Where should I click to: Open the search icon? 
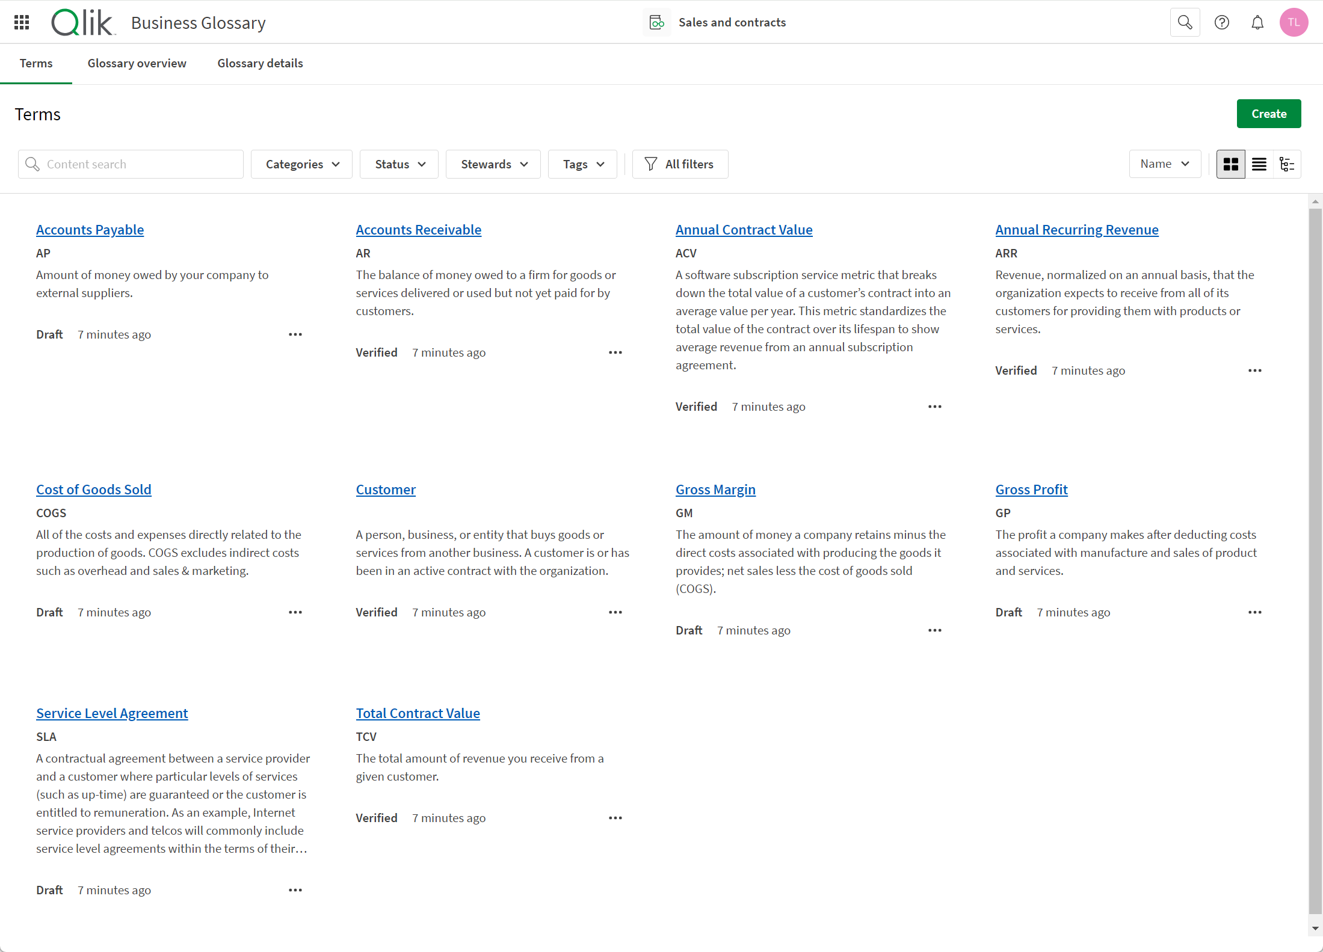(1185, 22)
